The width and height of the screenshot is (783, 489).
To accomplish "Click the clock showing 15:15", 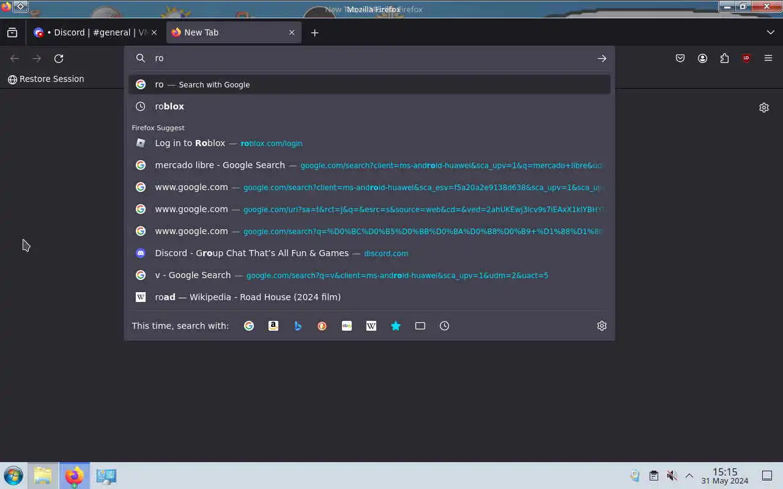I will 725,476.
